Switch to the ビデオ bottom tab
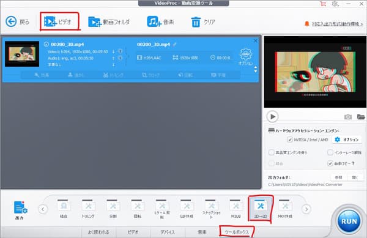The width and height of the screenshot is (367, 238). point(133,232)
